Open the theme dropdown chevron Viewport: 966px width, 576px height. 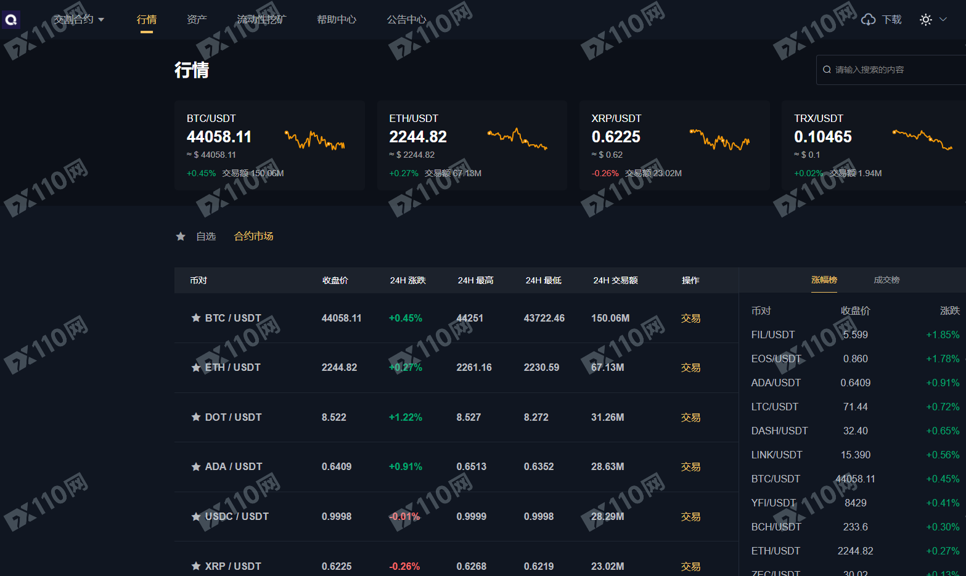coord(943,20)
